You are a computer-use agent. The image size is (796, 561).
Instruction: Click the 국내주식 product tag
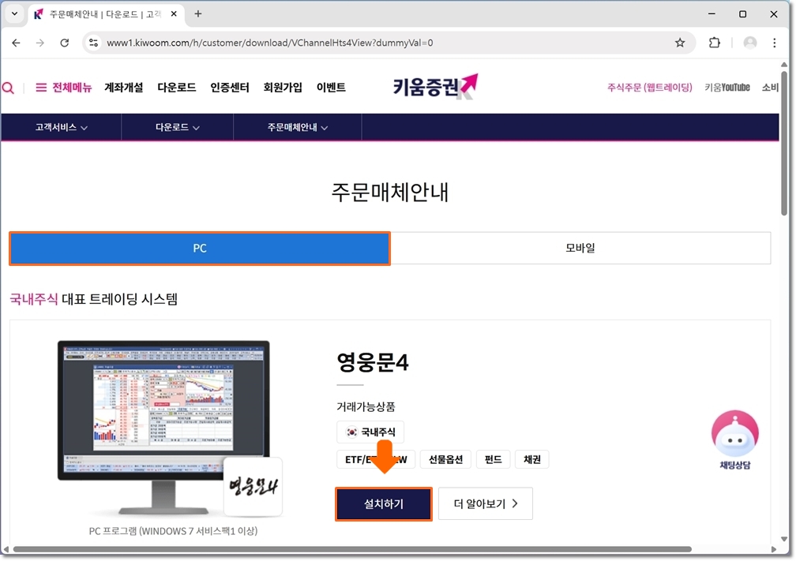pos(370,432)
